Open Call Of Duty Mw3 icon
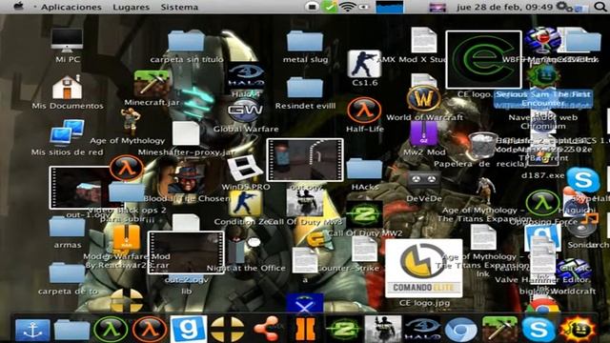610x343 pixels. (305, 203)
